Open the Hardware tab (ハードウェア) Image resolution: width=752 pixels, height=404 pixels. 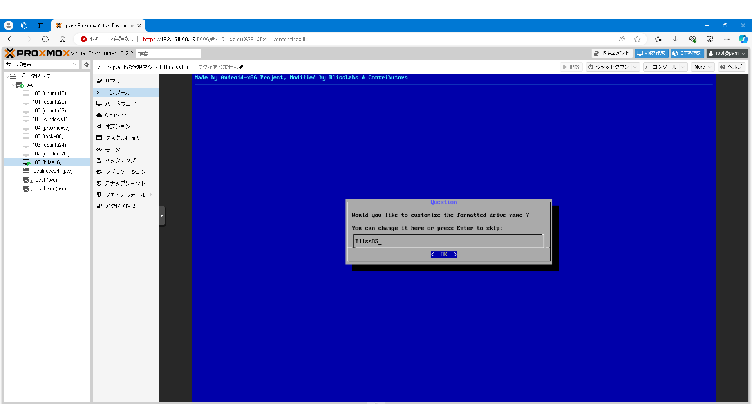tap(126, 104)
